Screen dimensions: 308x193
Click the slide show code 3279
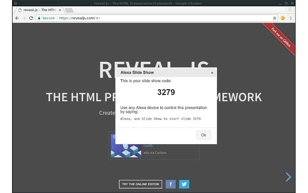coord(166,92)
